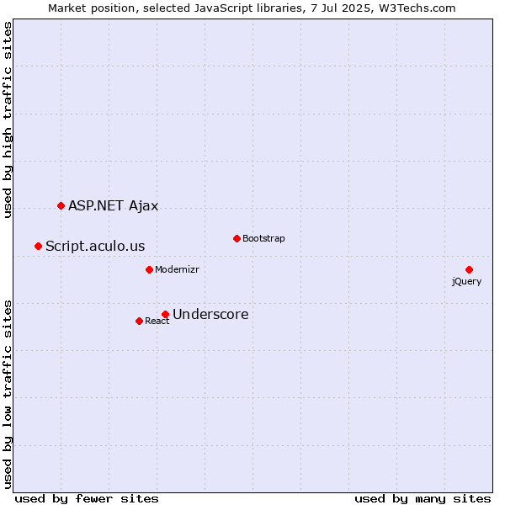This screenshot has height=505, width=505.
Task: Select the Underscore red data point
Action: coord(165,314)
